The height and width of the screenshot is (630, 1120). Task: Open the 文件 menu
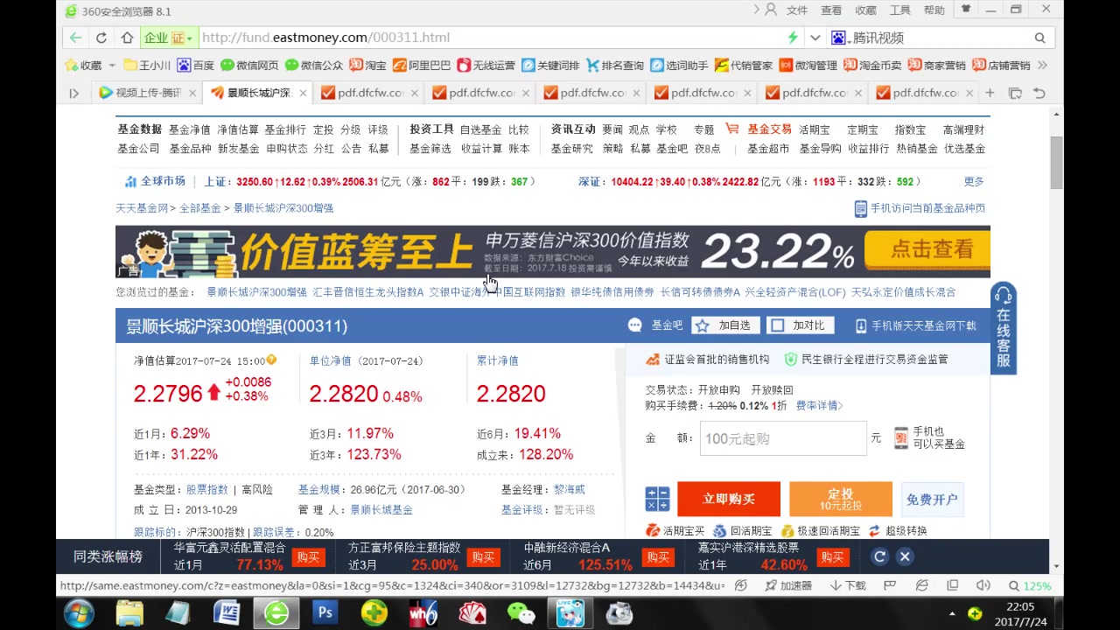pyautogui.click(x=797, y=10)
